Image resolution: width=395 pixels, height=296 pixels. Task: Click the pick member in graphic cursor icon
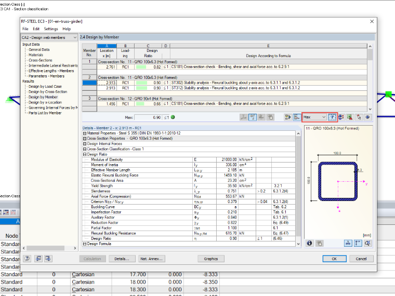359,117
